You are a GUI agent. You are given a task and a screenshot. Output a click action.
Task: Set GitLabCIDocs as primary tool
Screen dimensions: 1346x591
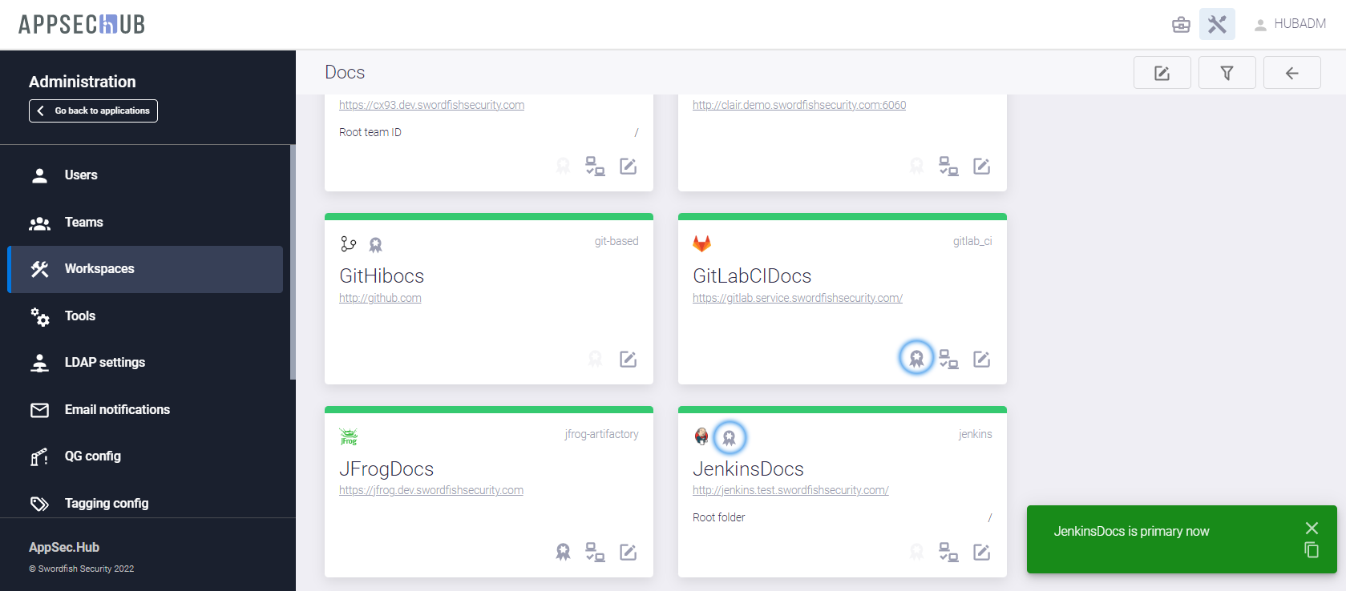click(x=916, y=359)
